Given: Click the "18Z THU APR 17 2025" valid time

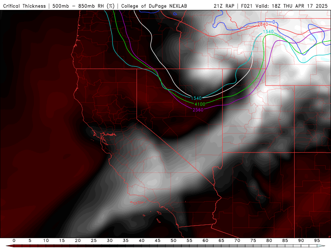Looking at the screenshot, I should pos(300,6).
